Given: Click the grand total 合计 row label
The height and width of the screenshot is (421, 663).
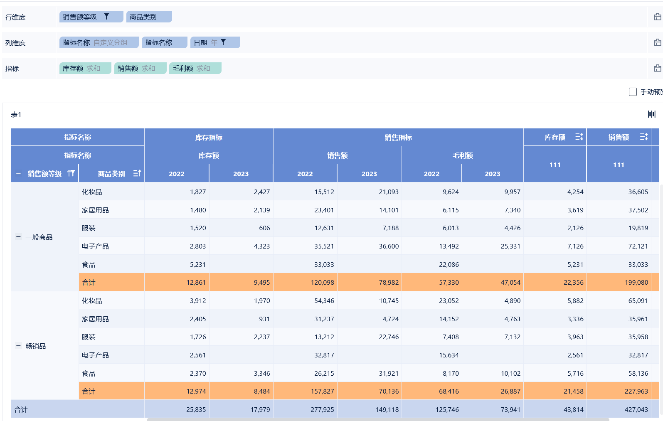Looking at the screenshot, I should click(21, 409).
